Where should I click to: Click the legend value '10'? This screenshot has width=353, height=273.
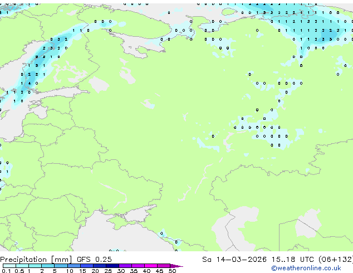pos(70,271)
